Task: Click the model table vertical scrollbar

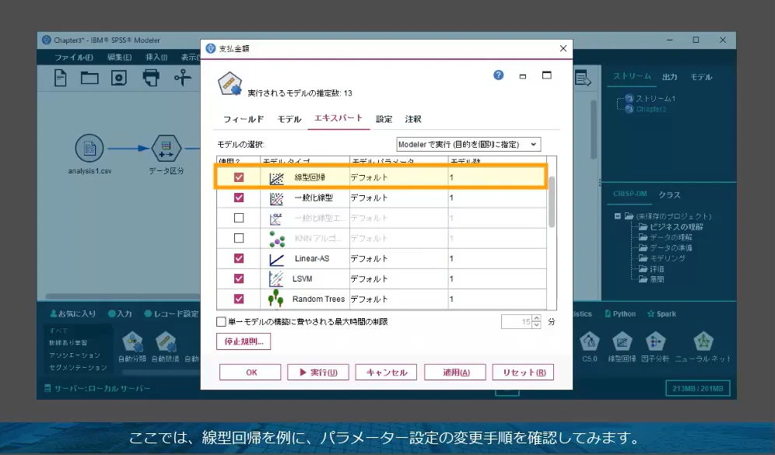Action: click(552, 201)
